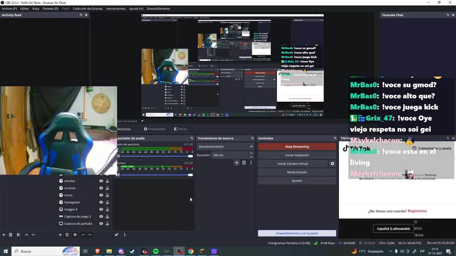The height and width of the screenshot is (256, 456).
Task: Open Google Chrome from taskbar
Action: pyautogui.click(x=191, y=251)
